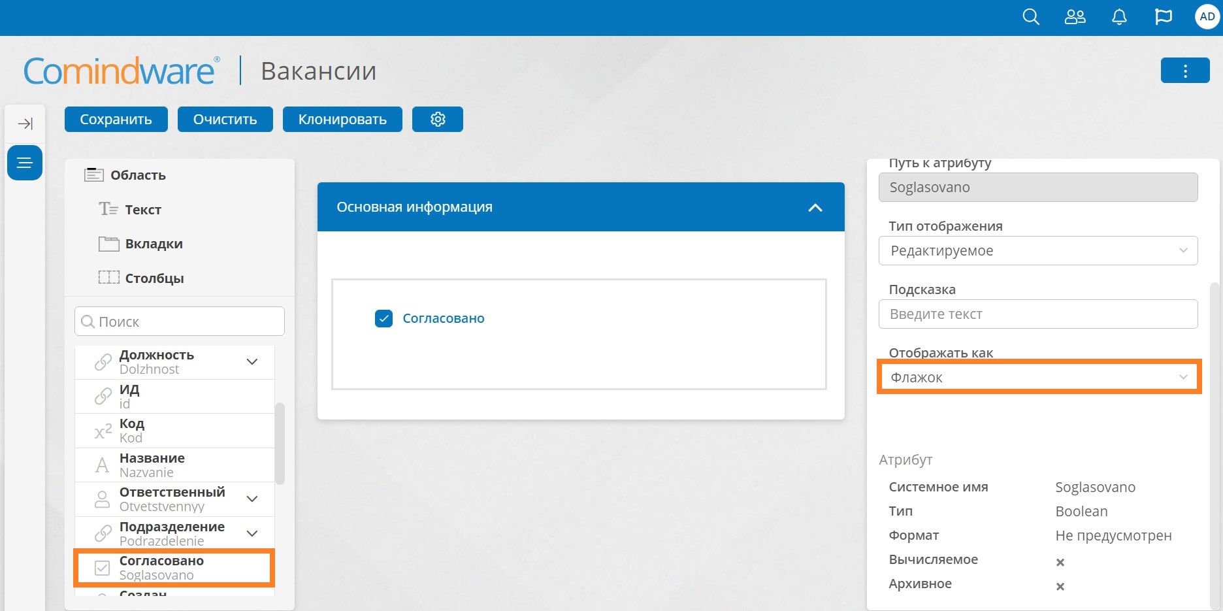This screenshot has height=611, width=1223.
Task: Select the Область element
Action: point(138,175)
